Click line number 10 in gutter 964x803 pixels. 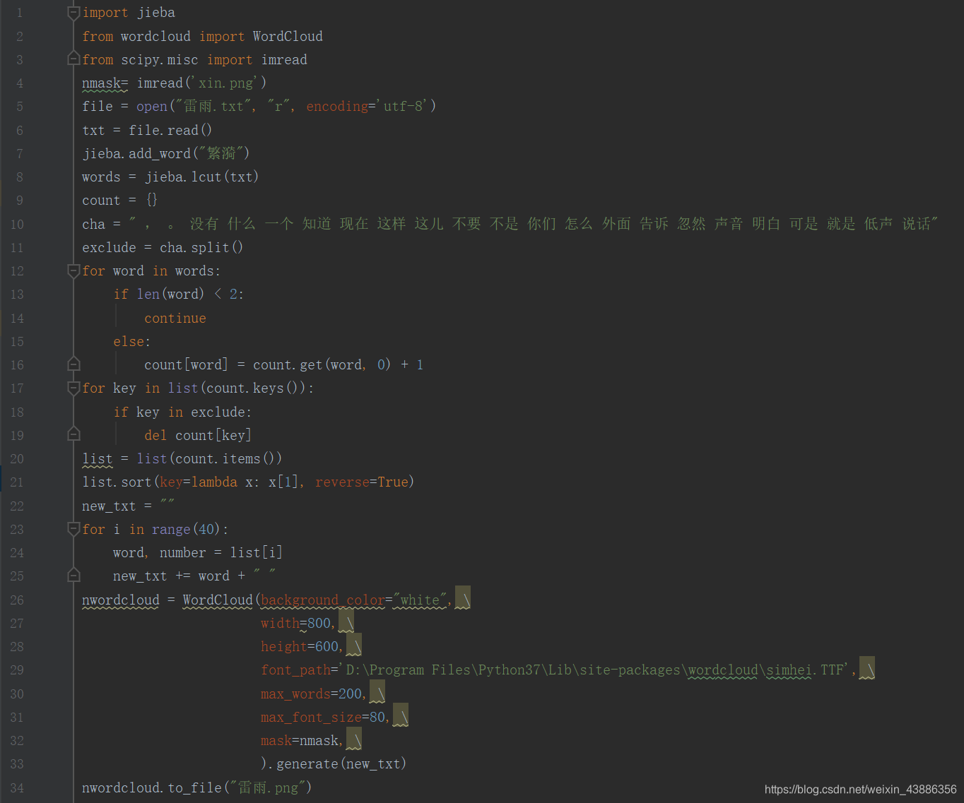pyautogui.click(x=17, y=225)
